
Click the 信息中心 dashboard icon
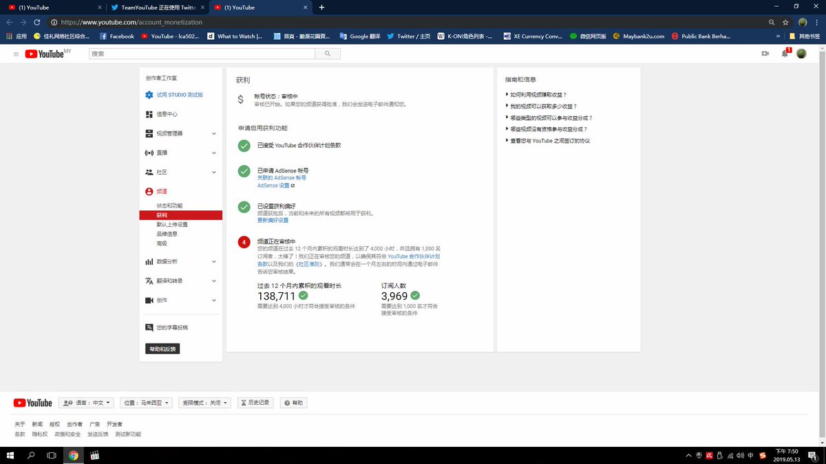[x=149, y=114]
